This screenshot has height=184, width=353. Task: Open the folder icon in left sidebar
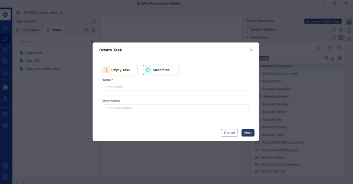tap(5, 88)
